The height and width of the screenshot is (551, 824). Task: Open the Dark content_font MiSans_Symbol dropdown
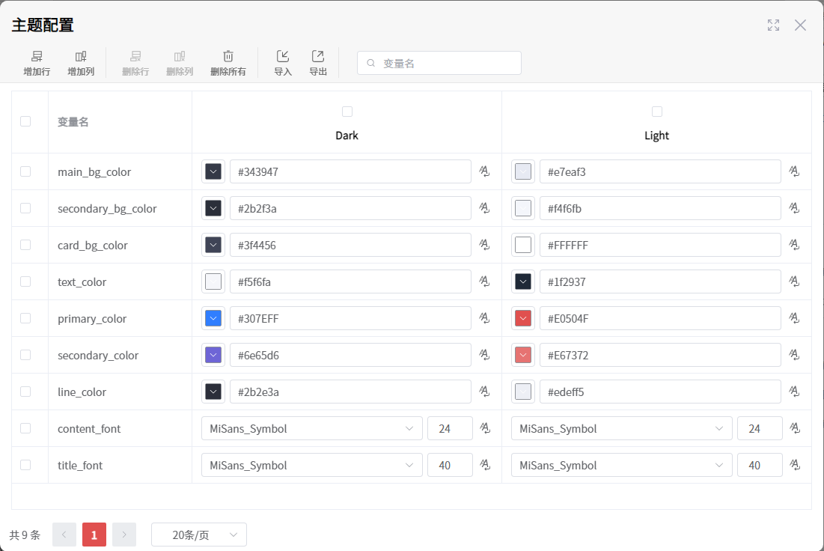tap(311, 428)
